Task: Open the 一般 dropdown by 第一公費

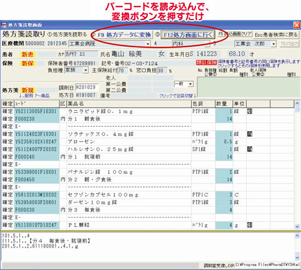Action: (x=190, y=84)
